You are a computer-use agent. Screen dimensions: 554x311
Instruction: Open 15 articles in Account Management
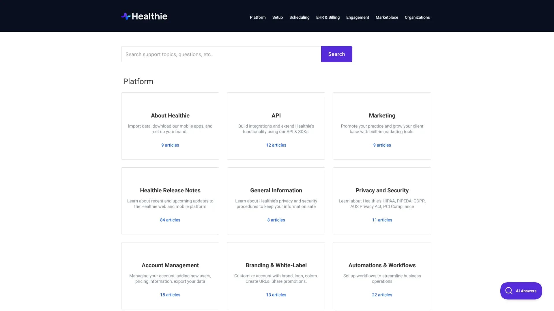(170, 295)
